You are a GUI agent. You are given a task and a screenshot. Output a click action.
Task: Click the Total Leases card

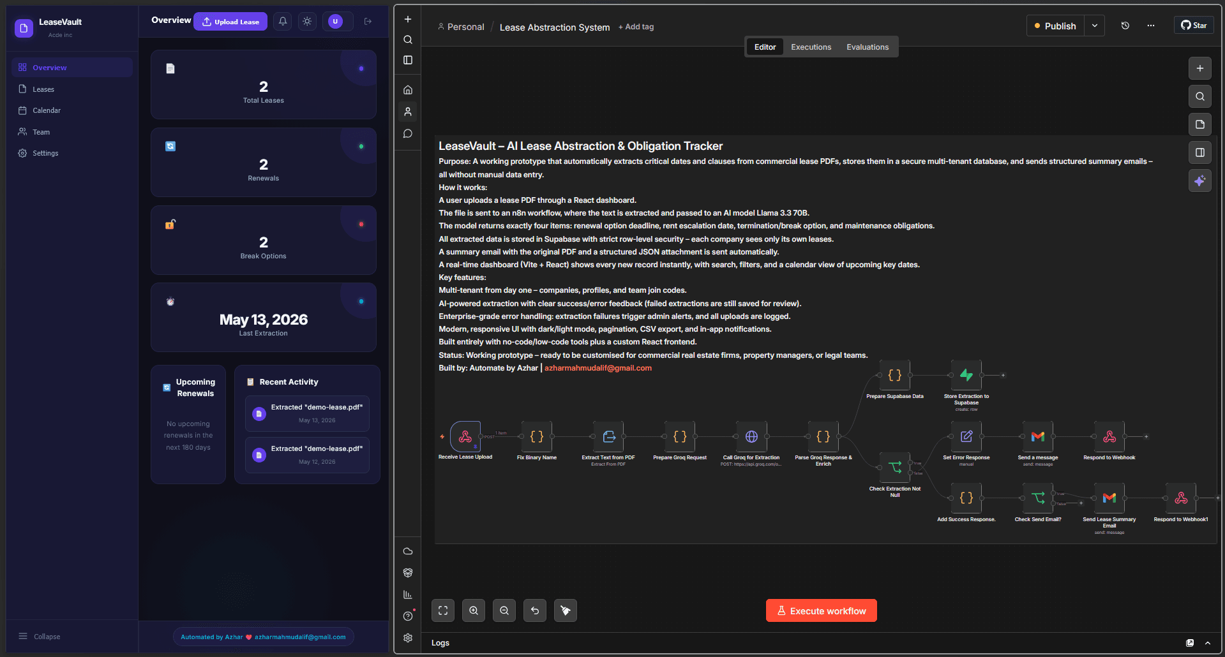pyautogui.click(x=264, y=85)
